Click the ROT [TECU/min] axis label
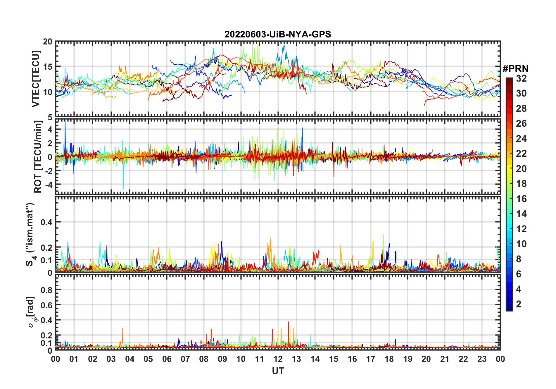Image resolution: width=556 pixels, height=389 pixels. (x=38, y=157)
